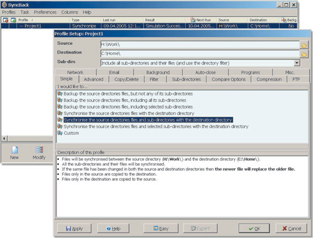Select the Simple tab
This screenshot has height=238, width=313.
coord(66,79)
